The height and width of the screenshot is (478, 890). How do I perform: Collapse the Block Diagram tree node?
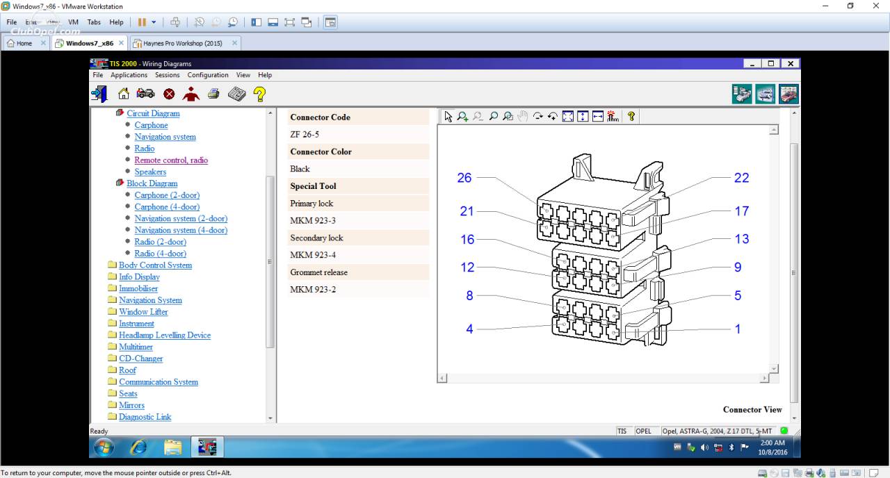pyautogui.click(x=120, y=183)
